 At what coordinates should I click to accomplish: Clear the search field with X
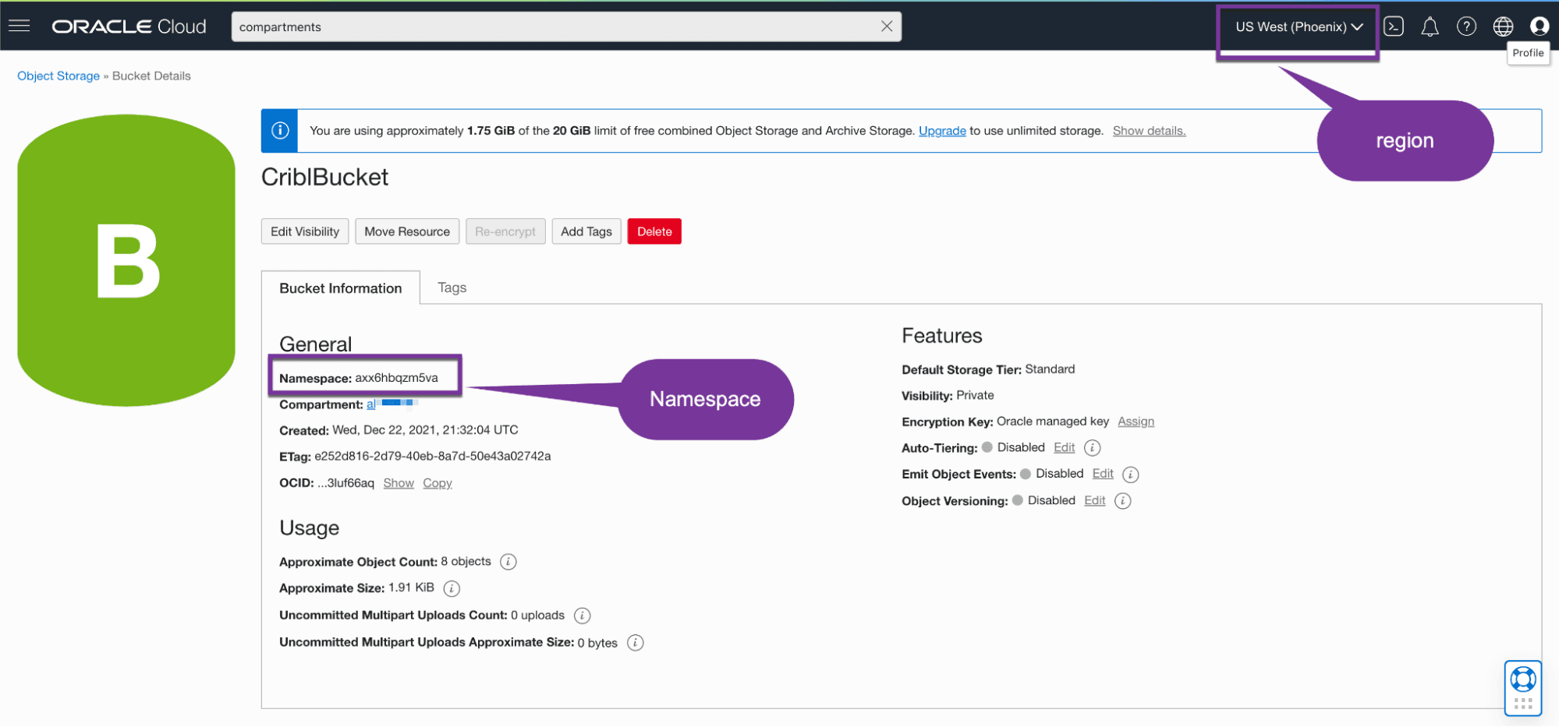[886, 26]
